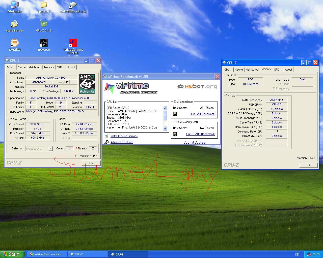Screen dimensions: 323x258
Task: Close the wPrime Benchmark window
Action: pyautogui.click(x=217, y=76)
